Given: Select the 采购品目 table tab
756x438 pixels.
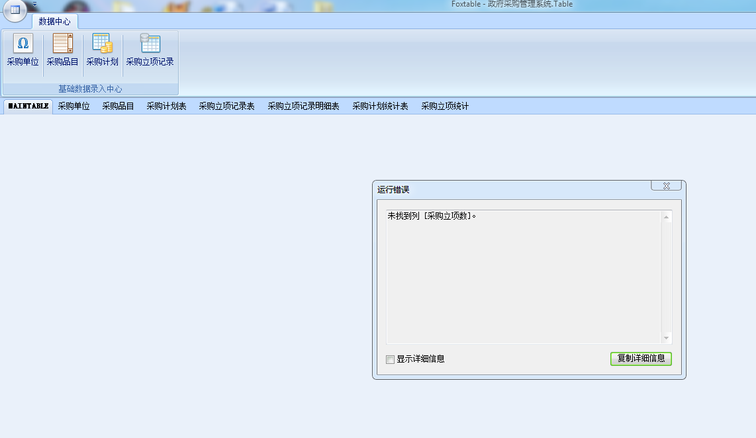Looking at the screenshot, I should 118,106.
